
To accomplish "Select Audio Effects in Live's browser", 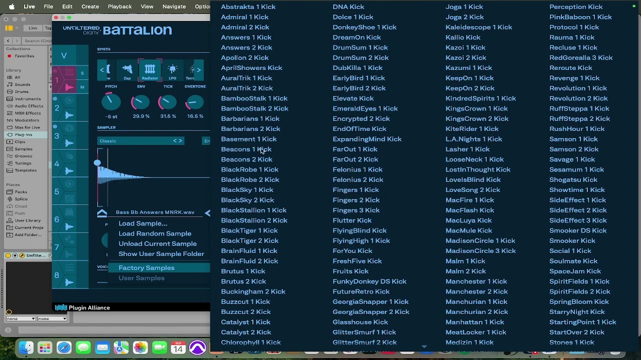I will (29, 106).
